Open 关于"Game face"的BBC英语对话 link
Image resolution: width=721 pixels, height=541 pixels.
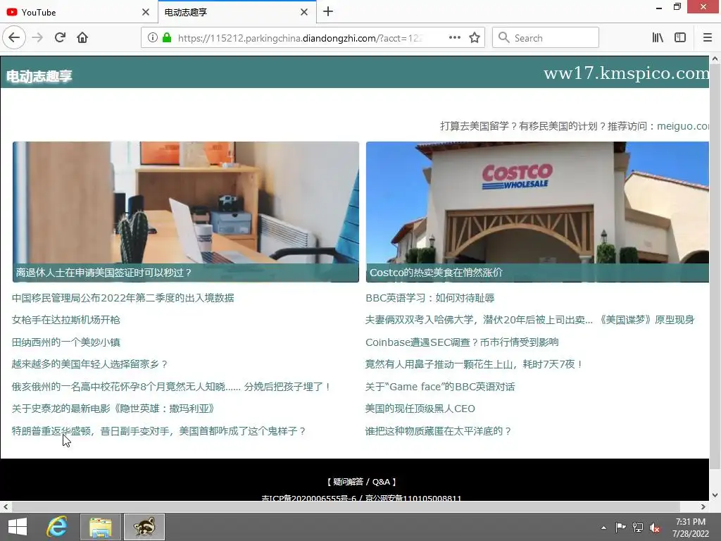440,387
